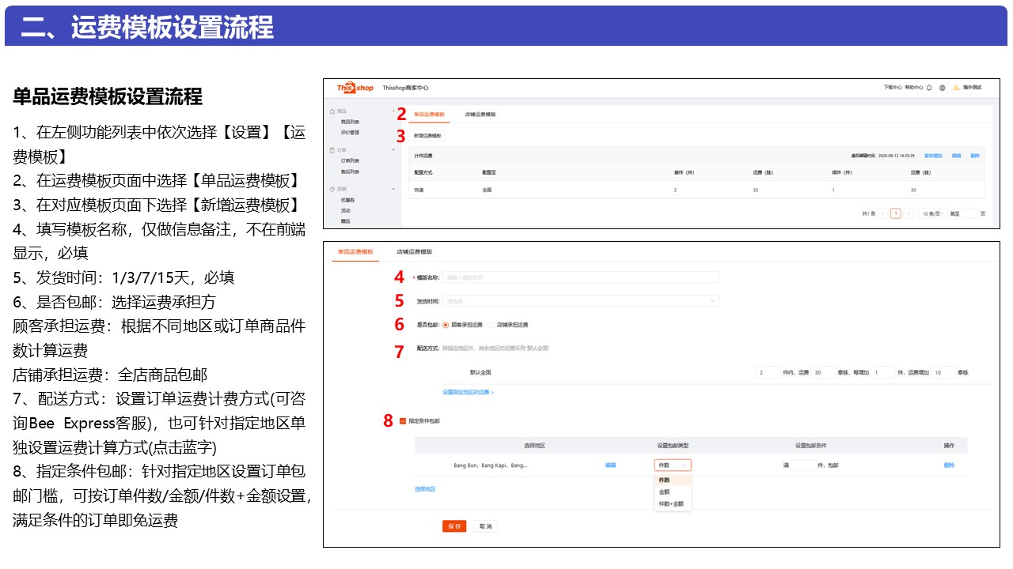This screenshot has height=569, width=1013.
Task: Toggle the 指定条件包邮 checkbox
Action: 403,421
